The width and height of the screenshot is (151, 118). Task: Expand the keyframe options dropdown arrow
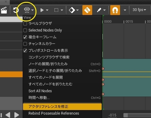click(x=77, y=10)
